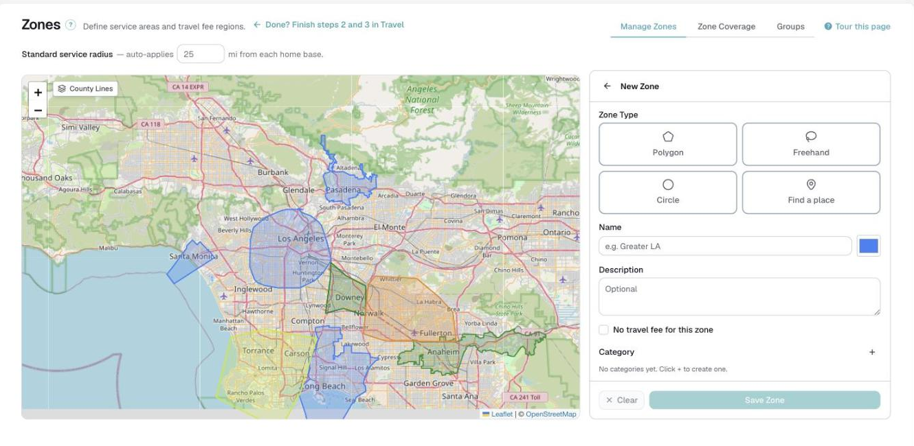Zoom in on the map
The image size is (914, 446).
click(38, 93)
